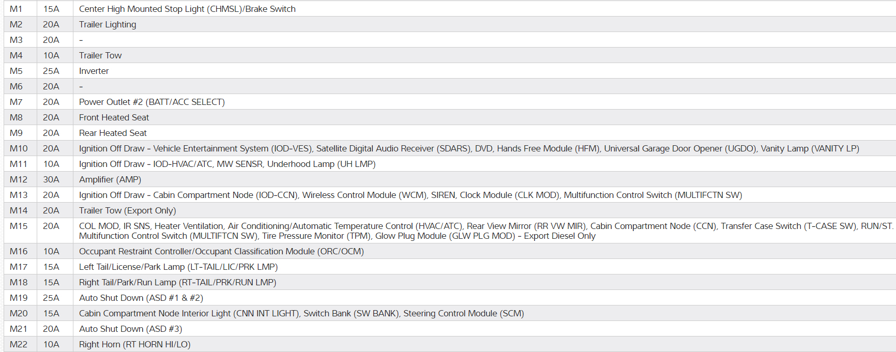
Task: Select the Amplifier (AMP) description
Action: pos(110,179)
